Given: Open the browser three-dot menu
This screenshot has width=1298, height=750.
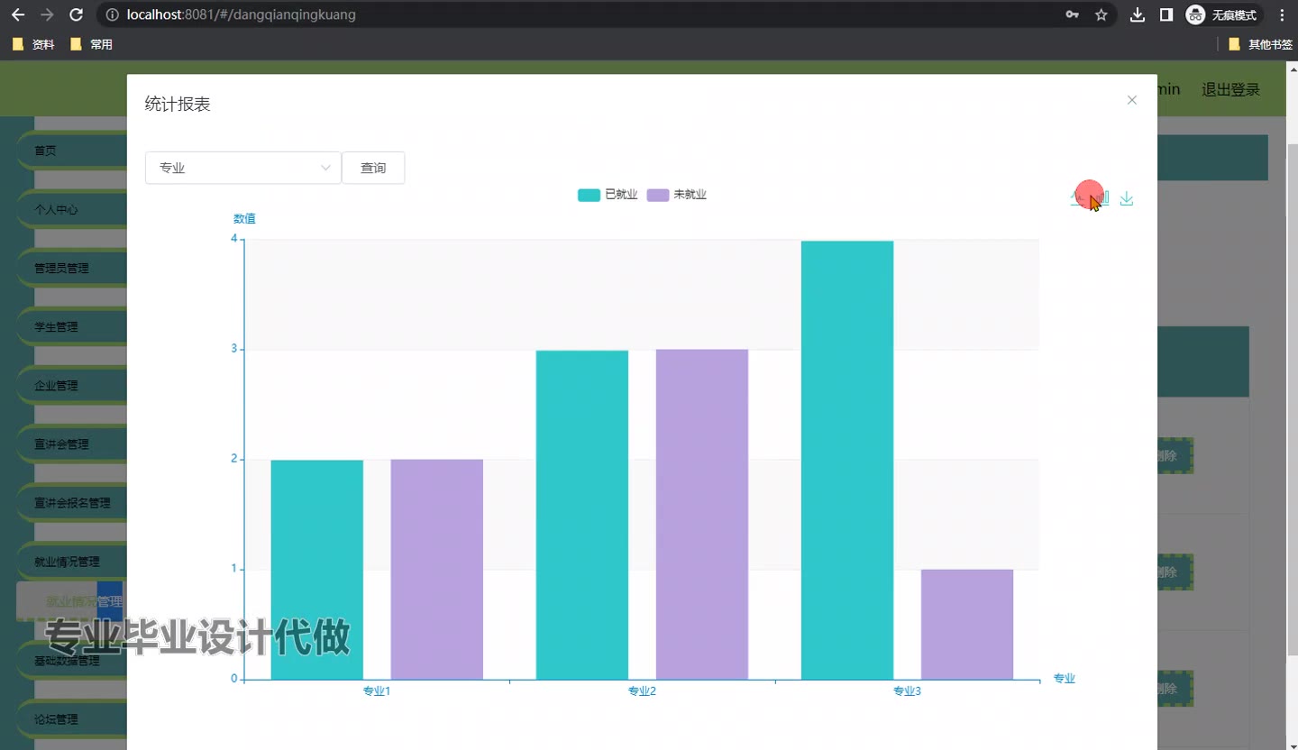Looking at the screenshot, I should [x=1282, y=14].
